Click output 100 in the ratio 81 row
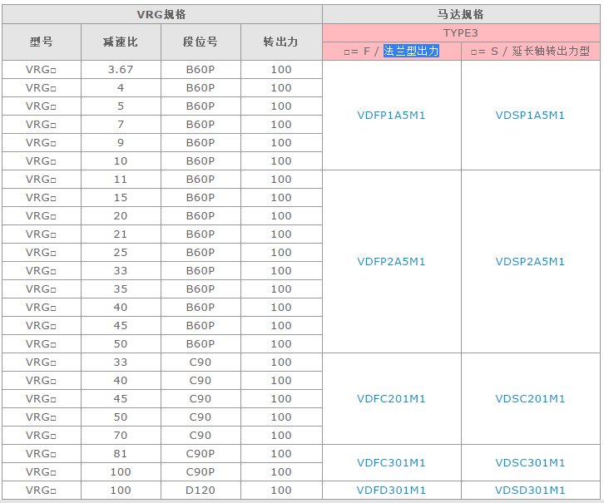The width and height of the screenshot is (604, 503). click(x=281, y=453)
